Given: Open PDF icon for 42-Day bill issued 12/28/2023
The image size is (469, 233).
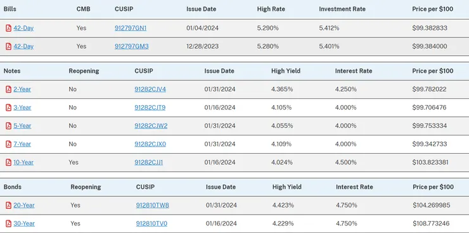Looking at the screenshot, I should [x=8, y=46].
